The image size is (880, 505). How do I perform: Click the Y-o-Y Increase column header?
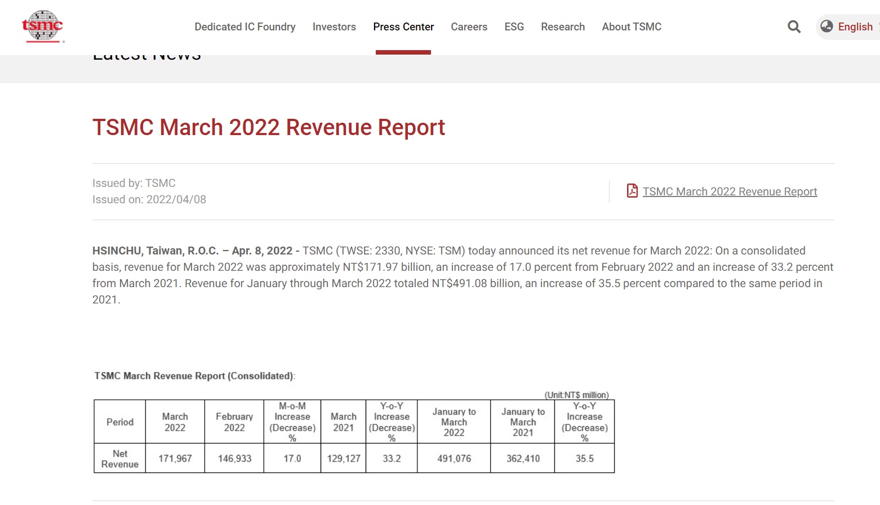(x=392, y=421)
